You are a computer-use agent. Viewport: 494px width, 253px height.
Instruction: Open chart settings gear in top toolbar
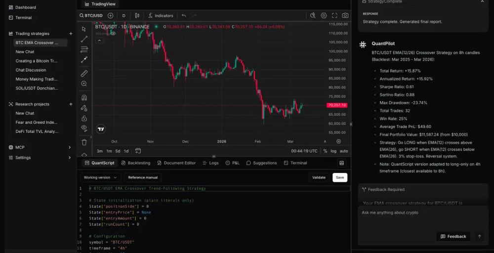[x=324, y=15]
